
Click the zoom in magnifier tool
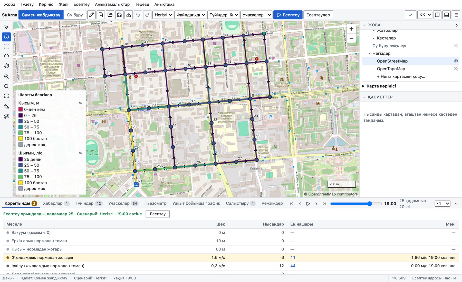(x=6, y=77)
